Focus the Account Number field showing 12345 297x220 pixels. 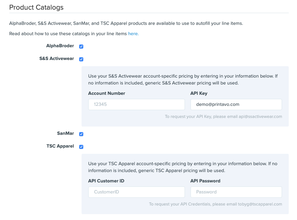pyautogui.click(x=137, y=104)
